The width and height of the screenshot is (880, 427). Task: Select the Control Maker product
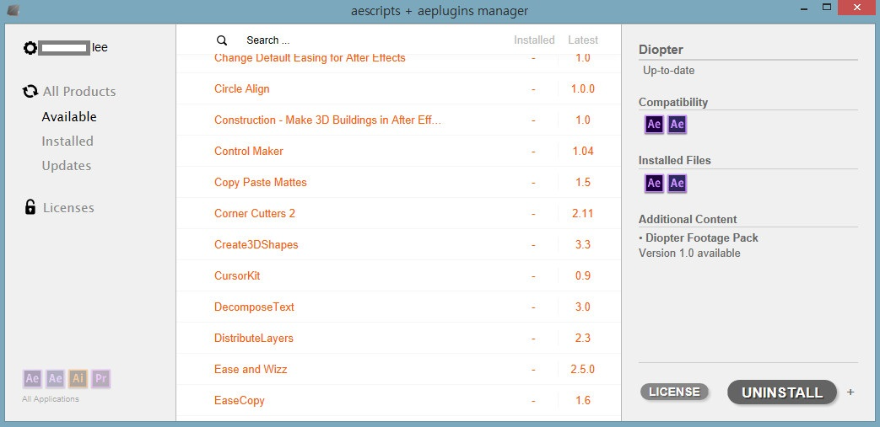(x=249, y=152)
